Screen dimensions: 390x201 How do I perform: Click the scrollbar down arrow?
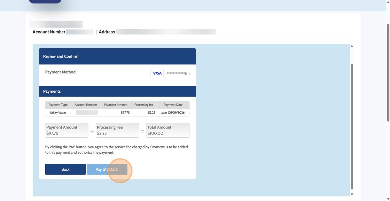(x=351, y=194)
